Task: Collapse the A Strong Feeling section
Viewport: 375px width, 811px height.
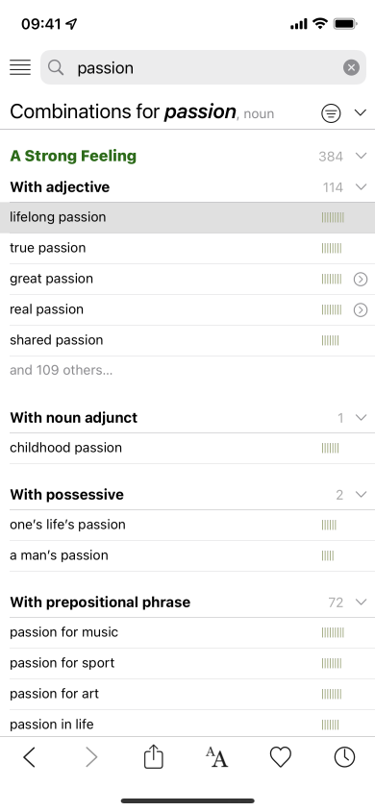Action: (x=361, y=156)
